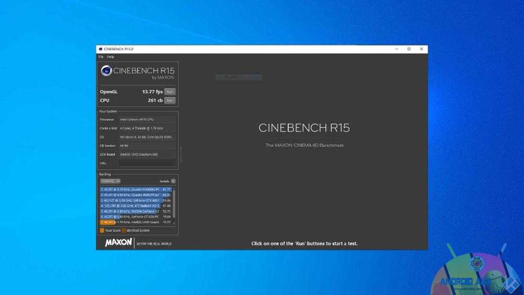The image size is (524, 295).
Task: Click the MAXON logo at bottom
Action: click(x=118, y=243)
